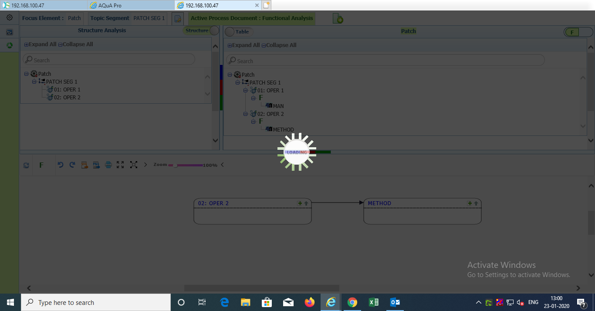The image size is (595, 311).
Task: Select the MAN item in right tree
Action: click(278, 106)
